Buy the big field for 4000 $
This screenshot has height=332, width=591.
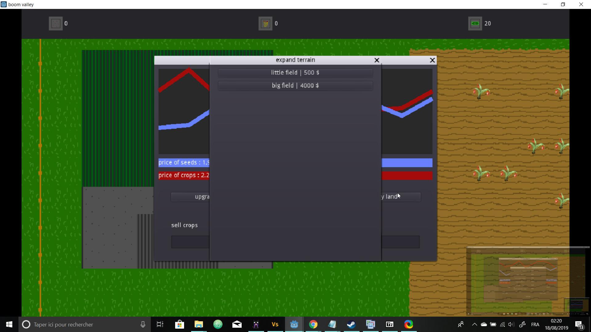coord(295,86)
